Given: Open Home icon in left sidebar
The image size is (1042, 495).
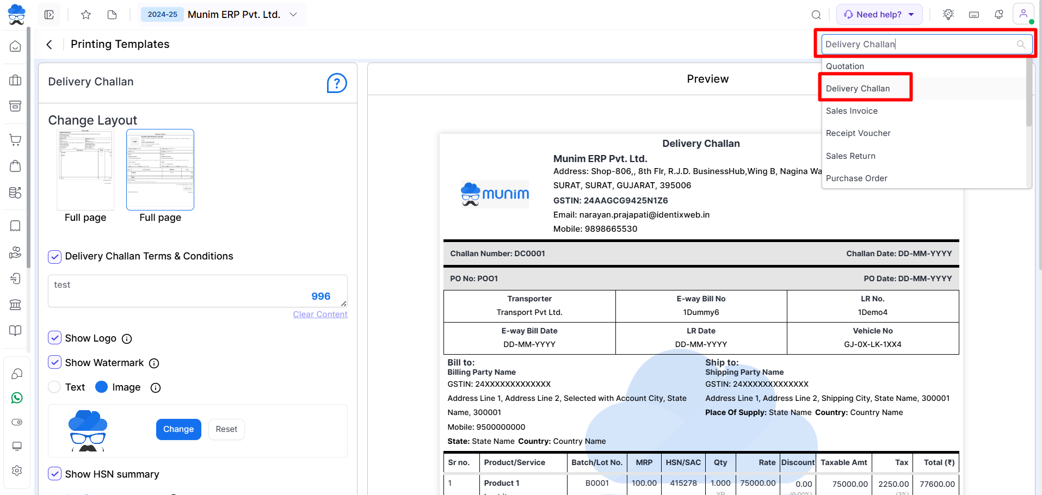Looking at the screenshot, I should [15, 46].
